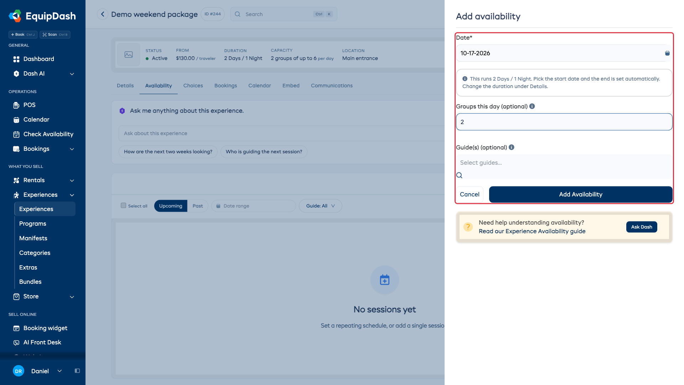Click the Date range filter field
Viewport: 684px width, 385px height.
click(x=254, y=206)
